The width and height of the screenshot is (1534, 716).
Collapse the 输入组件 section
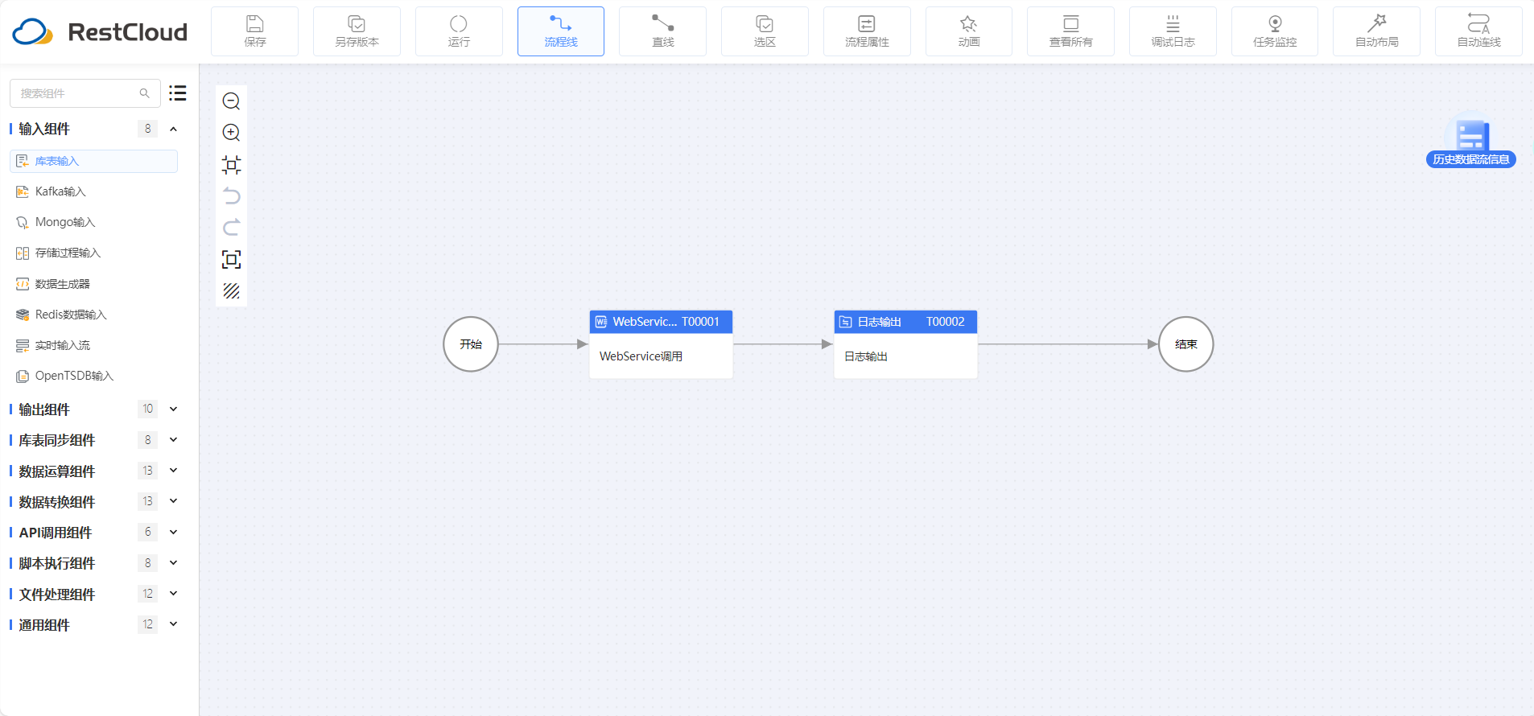coord(173,129)
